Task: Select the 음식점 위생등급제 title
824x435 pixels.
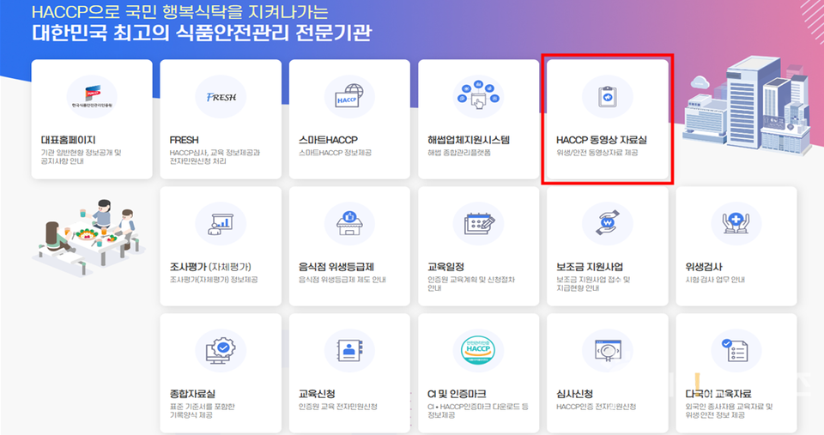Action: click(x=336, y=267)
